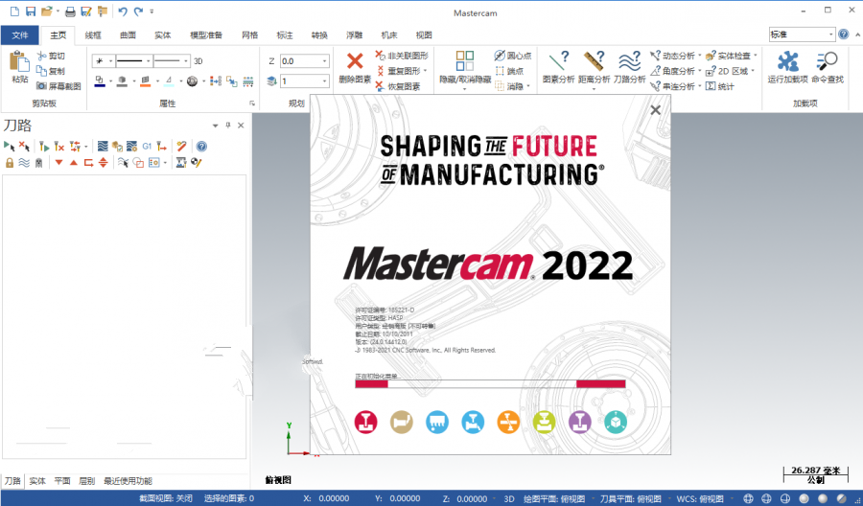Move insert arrow up red triangle
The width and height of the screenshot is (863, 506).
pos(74,163)
